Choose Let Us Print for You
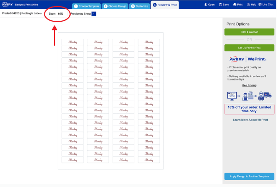The image size is (277, 187). click(x=249, y=48)
